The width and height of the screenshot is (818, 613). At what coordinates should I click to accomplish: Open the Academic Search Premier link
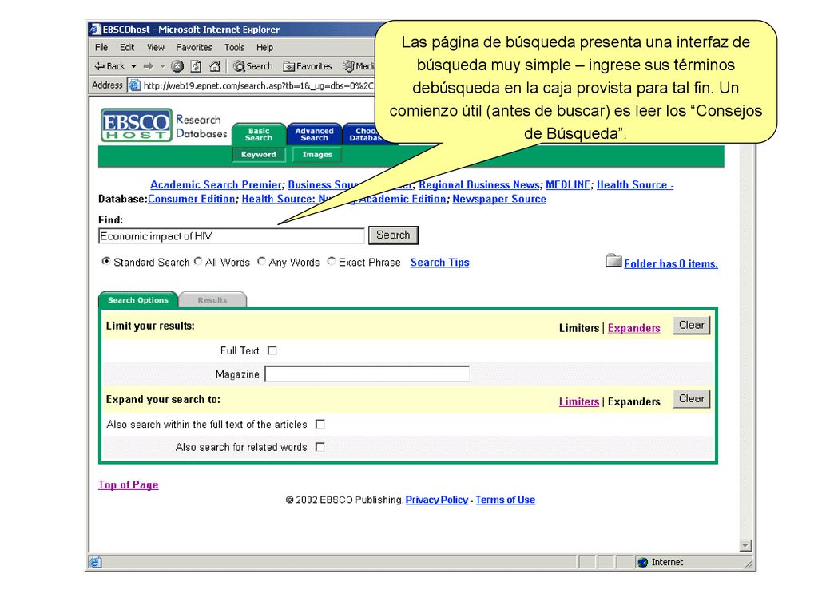click(216, 184)
